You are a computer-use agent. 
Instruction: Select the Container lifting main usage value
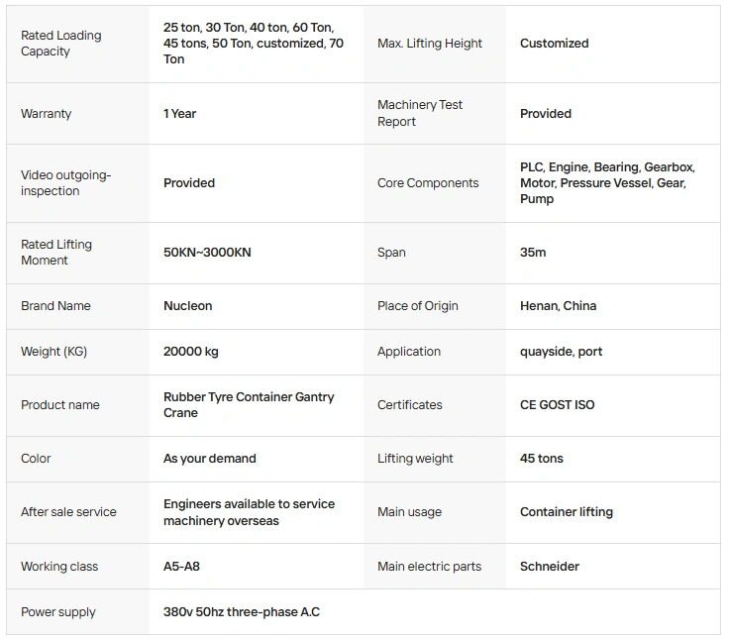[x=567, y=511]
